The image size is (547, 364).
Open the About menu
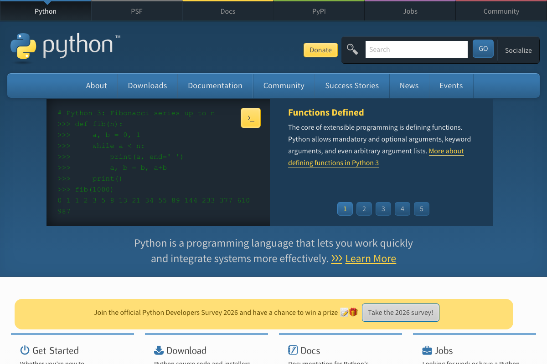[97, 86]
